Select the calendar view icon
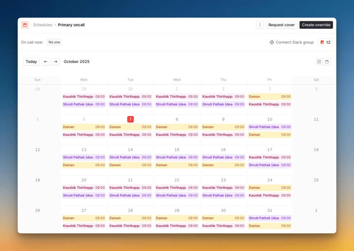Image resolution: width=354 pixels, height=251 pixels. [327, 61]
